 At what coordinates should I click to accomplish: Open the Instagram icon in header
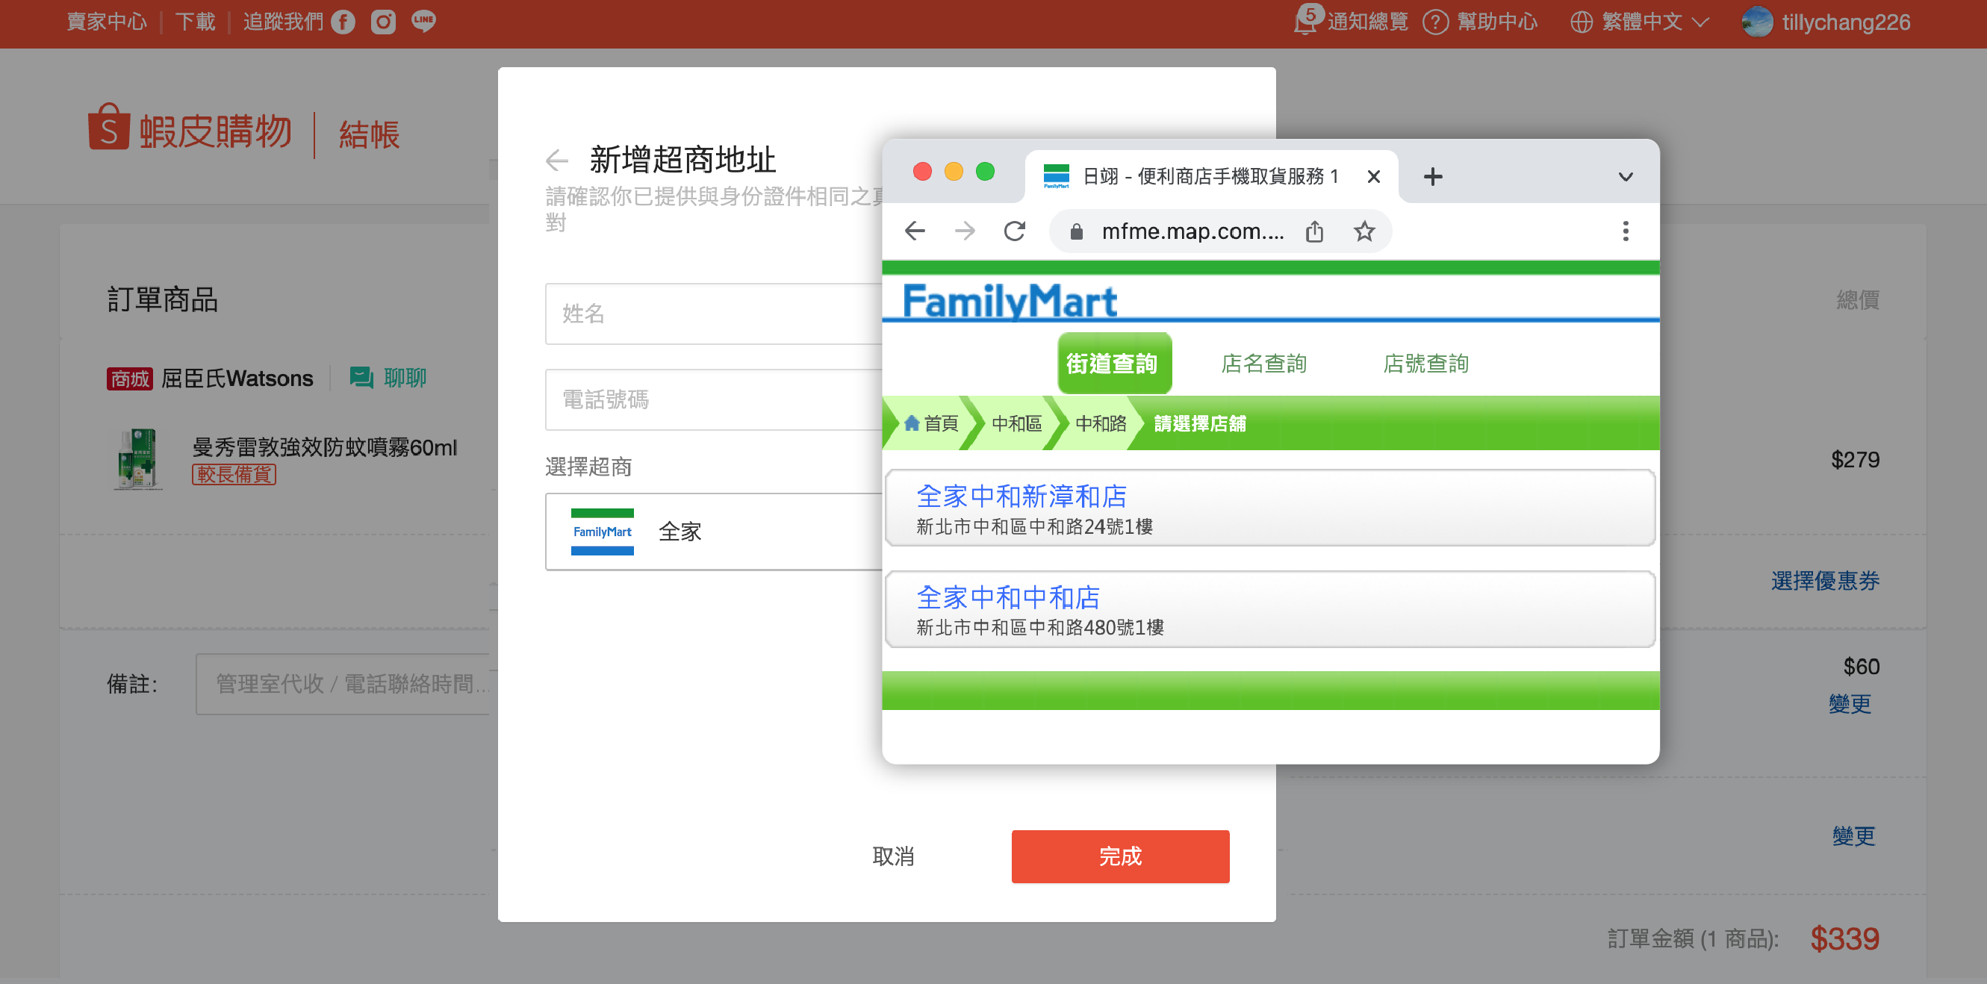point(383,22)
